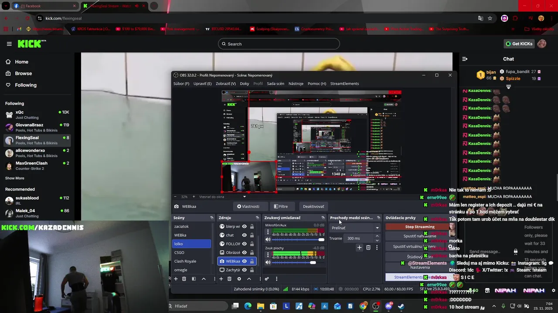Click the Stop Streaming button
This screenshot has width=558, height=313.
click(x=420, y=226)
